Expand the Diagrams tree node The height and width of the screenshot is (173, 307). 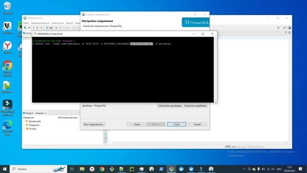click(x=24, y=125)
